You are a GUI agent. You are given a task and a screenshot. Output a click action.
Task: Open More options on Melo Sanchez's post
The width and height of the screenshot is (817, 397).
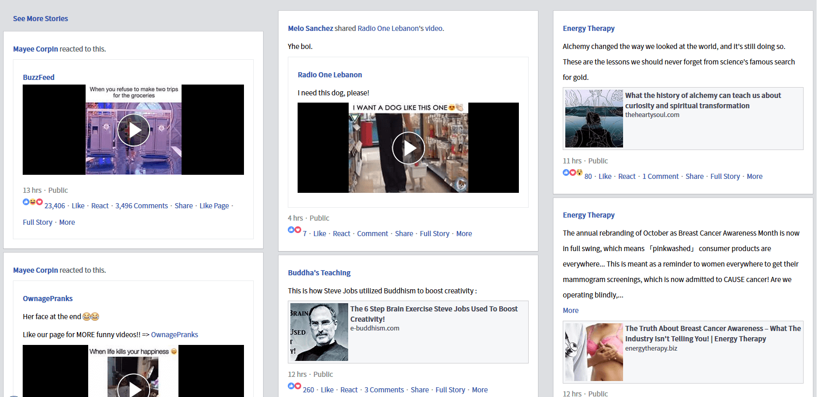[464, 234]
